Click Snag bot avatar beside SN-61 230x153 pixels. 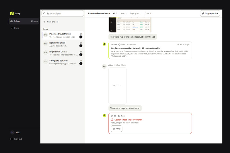point(104,115)
